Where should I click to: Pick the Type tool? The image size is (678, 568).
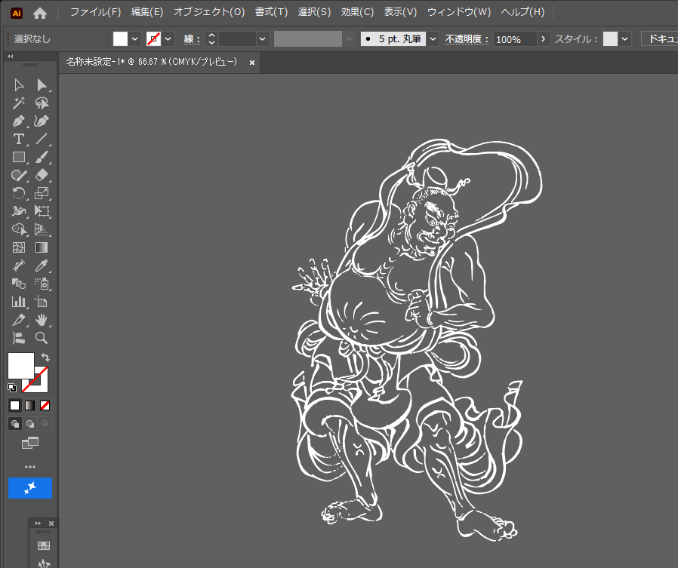tap(19, 140)
